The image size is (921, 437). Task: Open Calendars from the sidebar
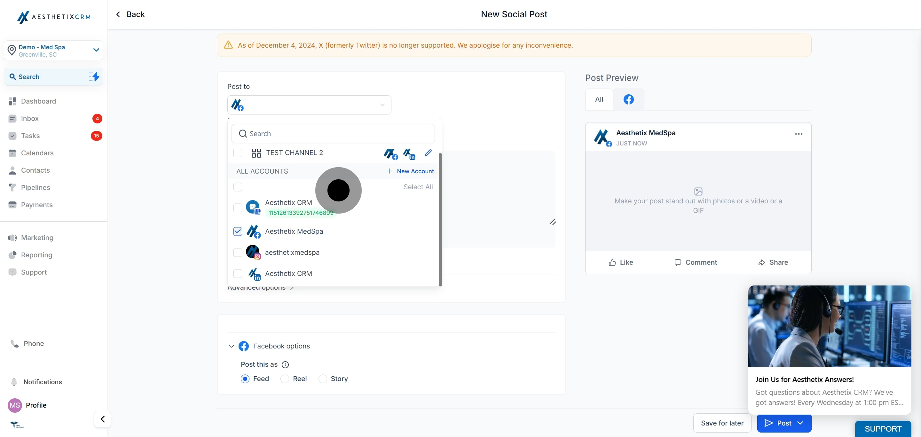coord(37,153)
